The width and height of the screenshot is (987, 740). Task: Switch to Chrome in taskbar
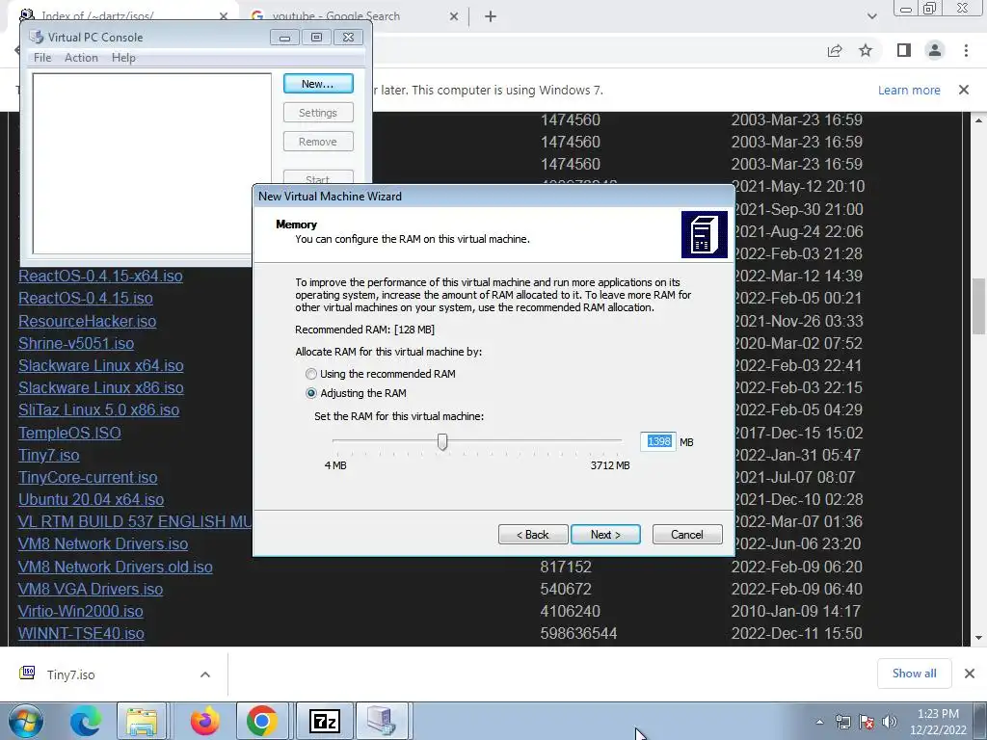click(x=262, y=721)
